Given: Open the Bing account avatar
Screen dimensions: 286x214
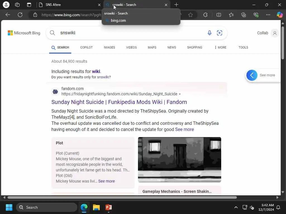Looking at the screenshot, I should coord(275,33).
